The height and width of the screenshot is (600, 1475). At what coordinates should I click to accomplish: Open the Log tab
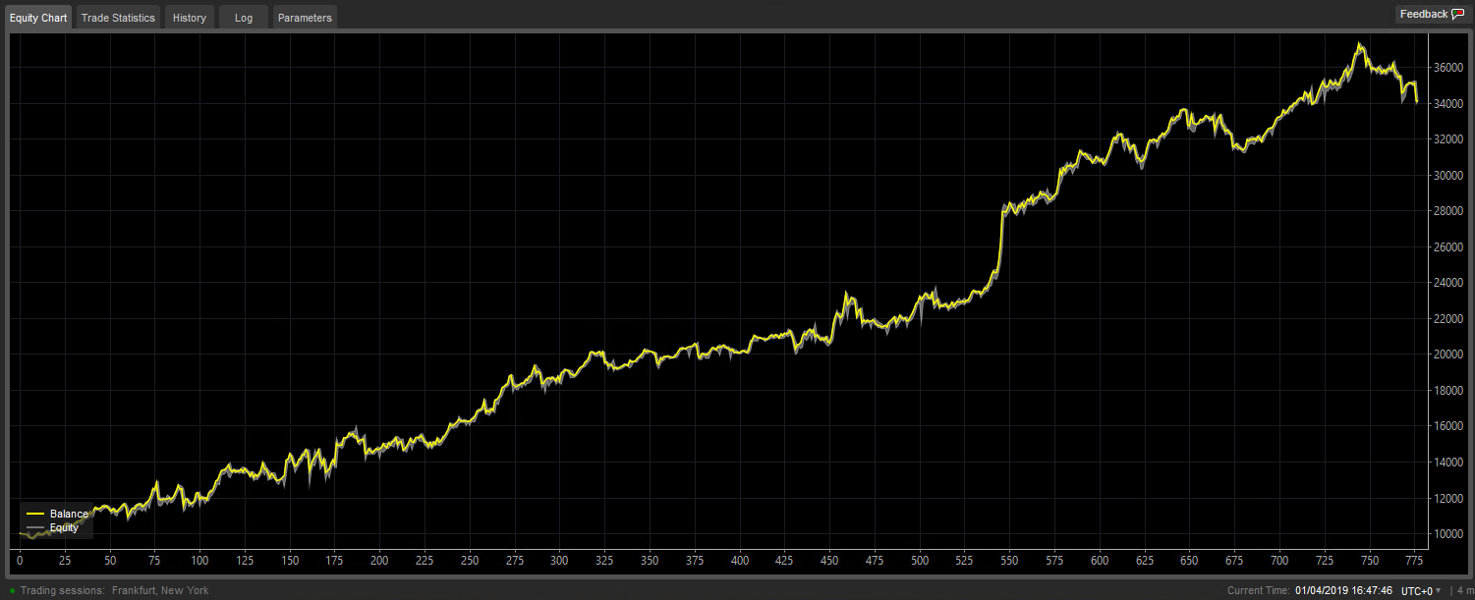coord(244,18)
